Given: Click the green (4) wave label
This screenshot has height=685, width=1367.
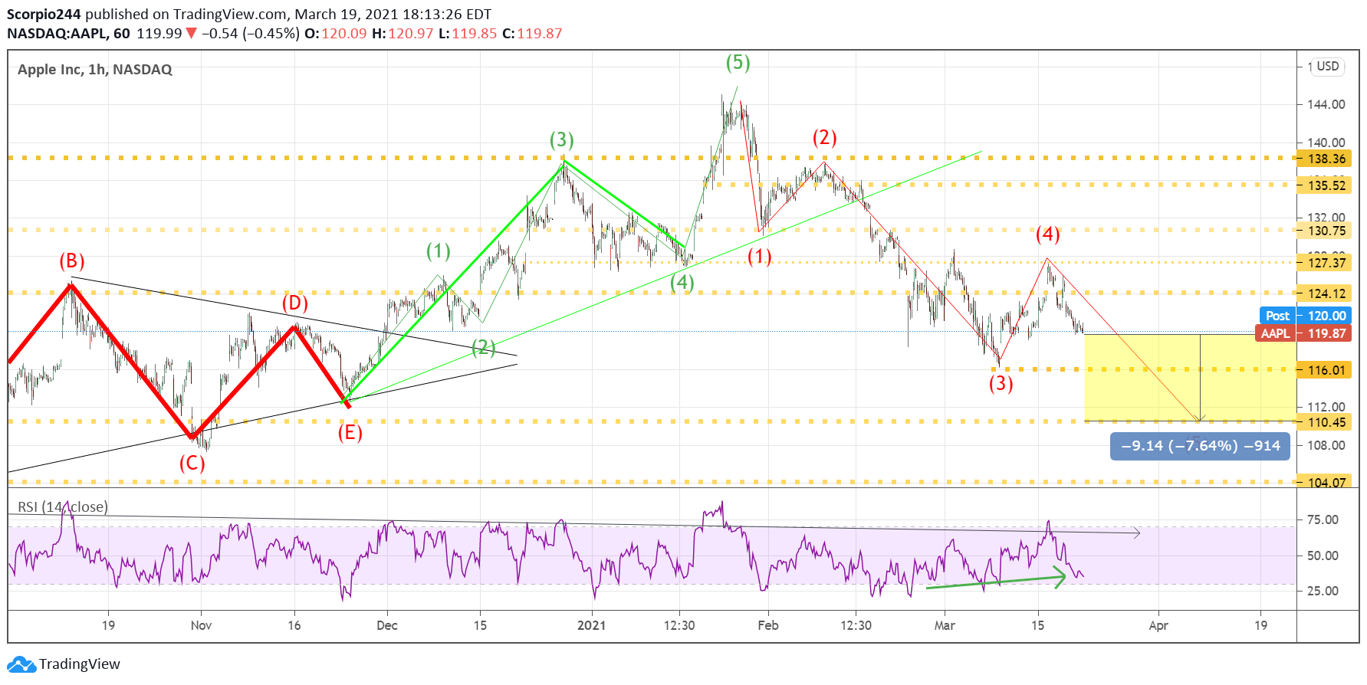Looking at the screenshot, I should pyautogui.click(x=682, y=283).
